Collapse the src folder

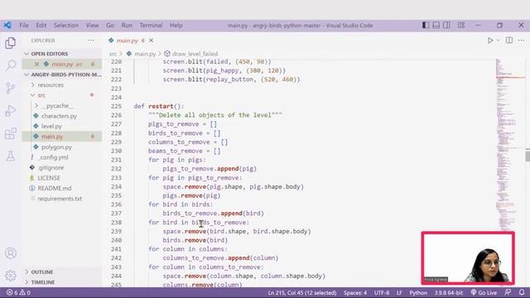(x=41, y=95)
